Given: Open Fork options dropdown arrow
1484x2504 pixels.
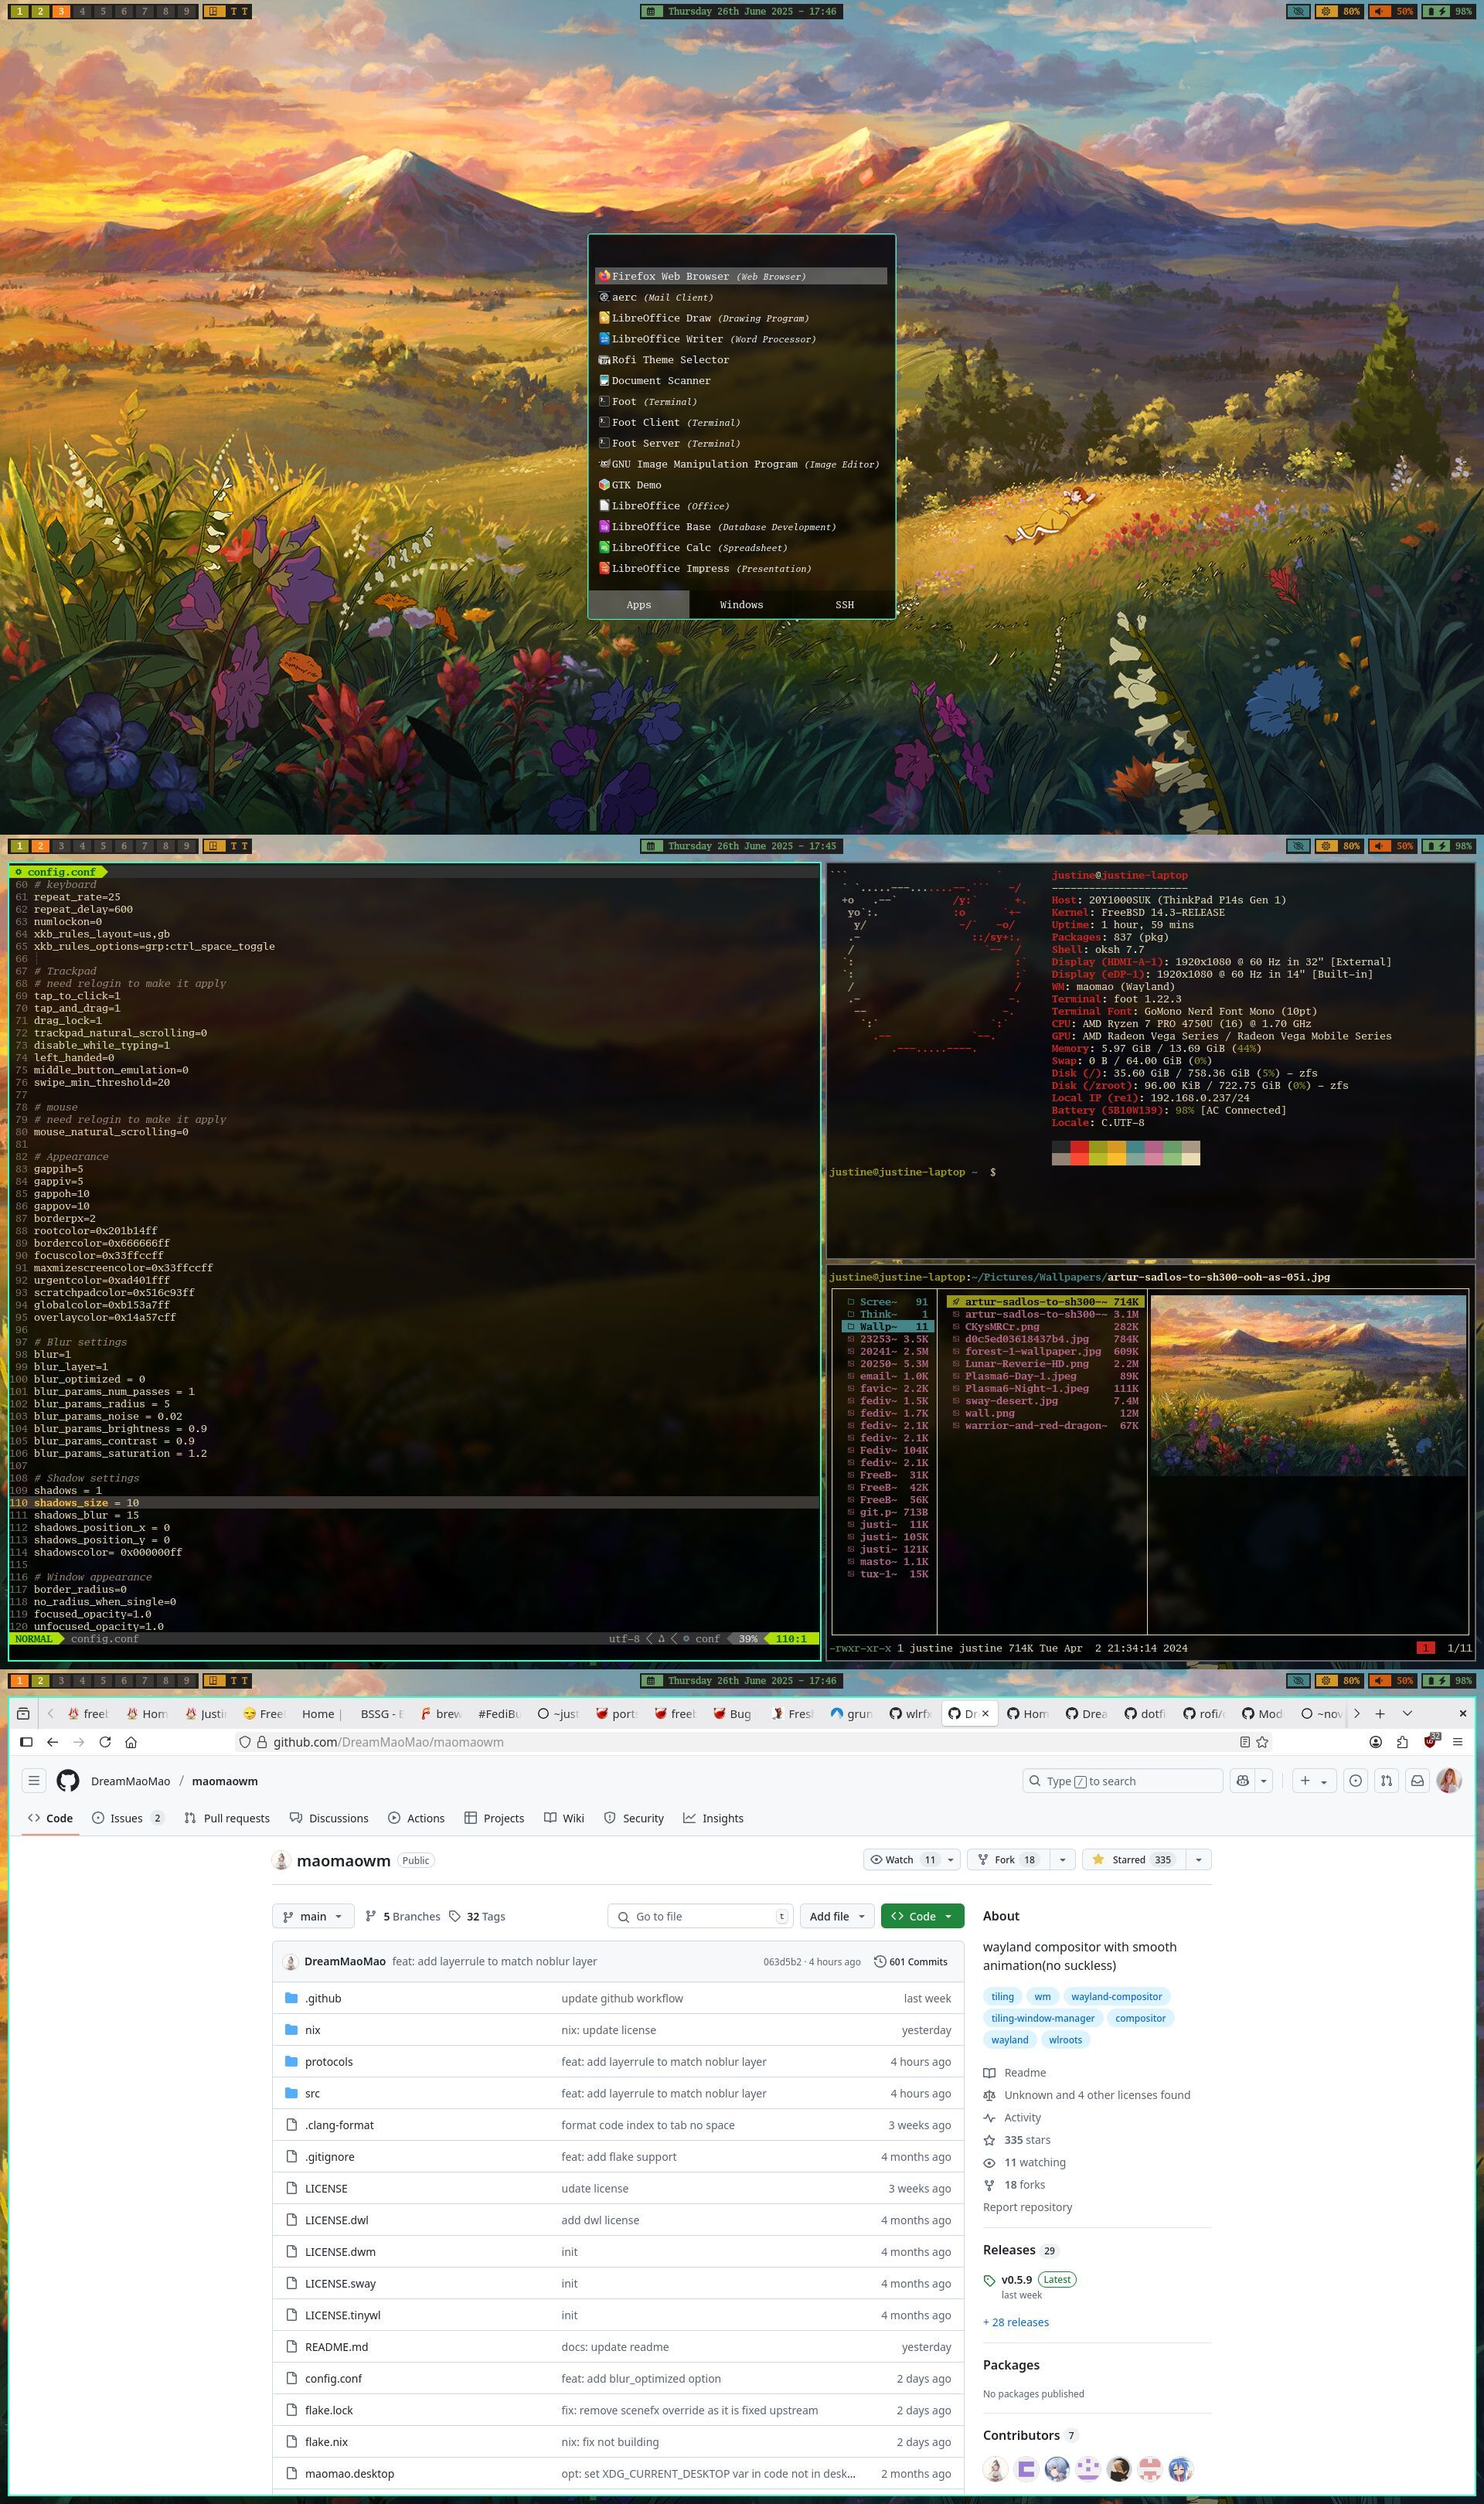Looking at the screenshot, I should (x=1062, y=1860).
